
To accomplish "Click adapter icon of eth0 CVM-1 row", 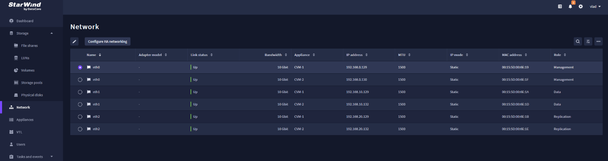I will tap(88, 67).
